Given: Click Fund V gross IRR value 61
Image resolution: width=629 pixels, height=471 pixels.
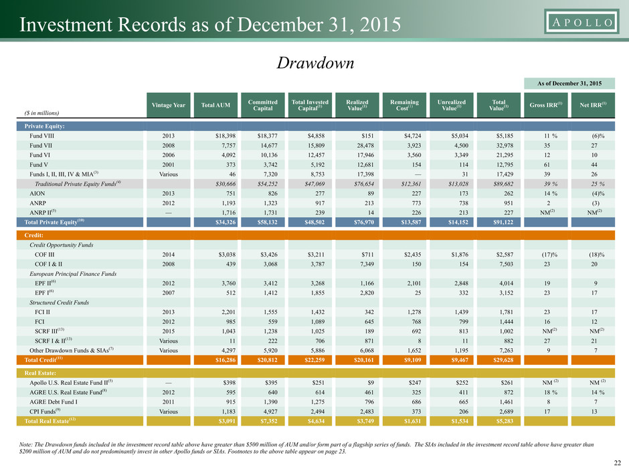Looking at the screenshot, I should click(x=547, y=164).
